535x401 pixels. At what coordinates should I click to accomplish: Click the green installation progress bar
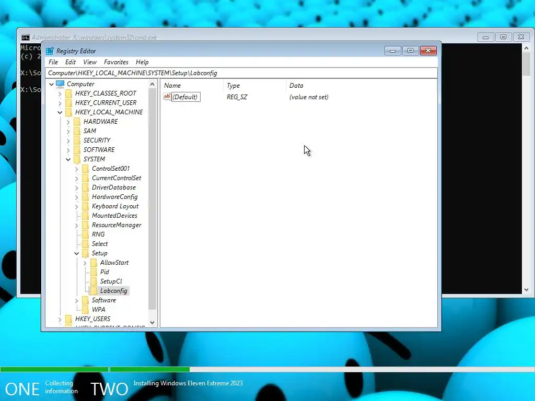point(95,369)
